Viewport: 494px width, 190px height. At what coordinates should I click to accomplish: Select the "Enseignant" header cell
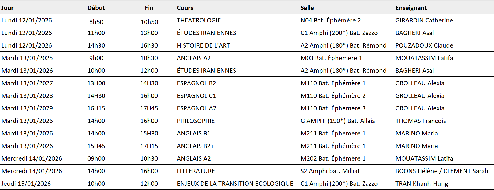click(x=411, y=8)
